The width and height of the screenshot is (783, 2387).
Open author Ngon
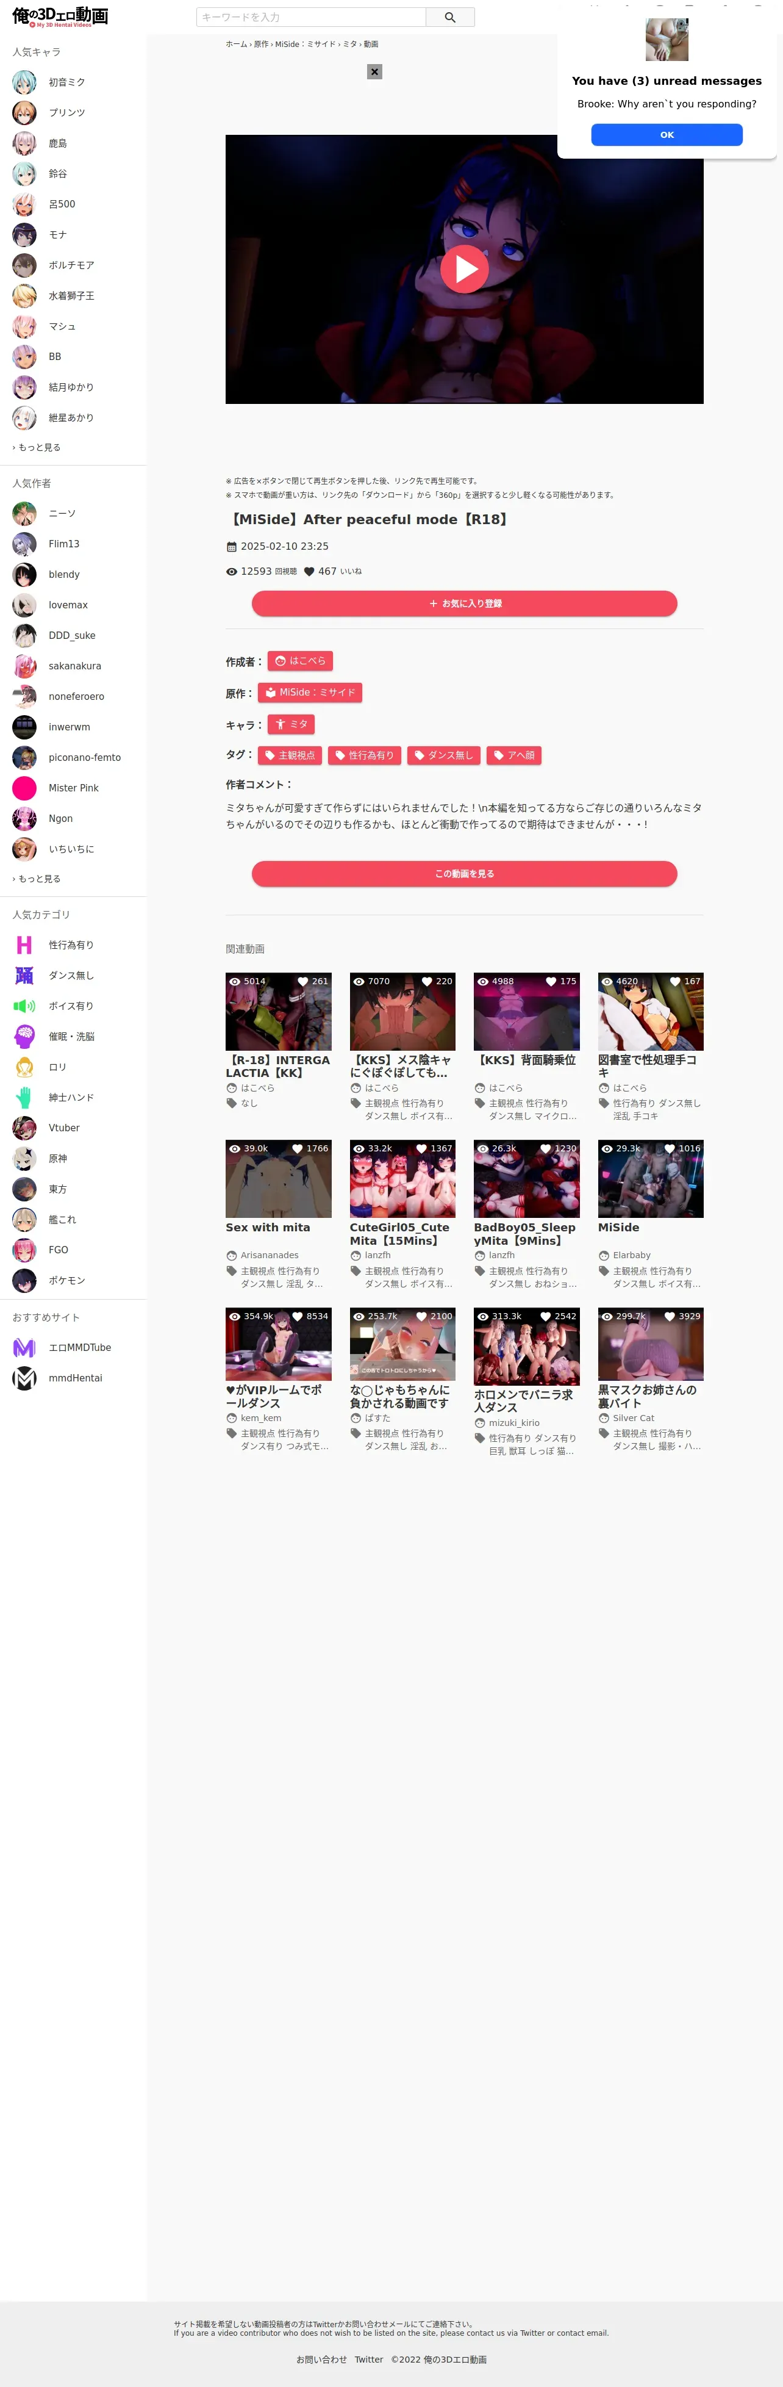pyautogui.click(x=60, y=819)
